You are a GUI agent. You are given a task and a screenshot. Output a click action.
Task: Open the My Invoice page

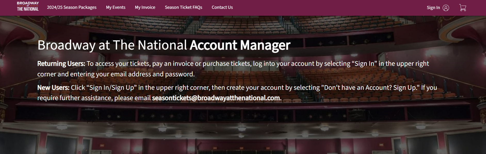[x=145, y=7]
